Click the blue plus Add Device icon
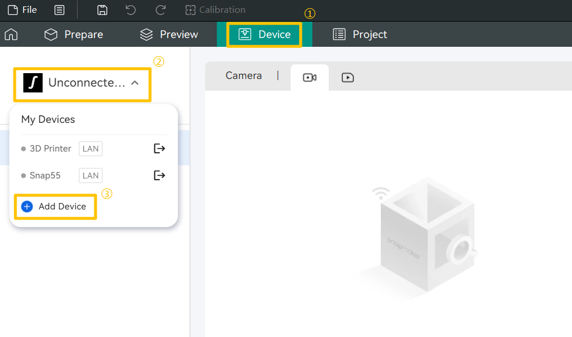572x337 pixels. (x=27, y=207)
